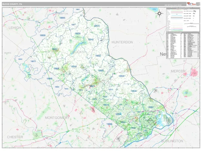Select ZIP code 18972 label
Image resolution: width=202 pixels, height=151 pixels.
pos(97,26)
